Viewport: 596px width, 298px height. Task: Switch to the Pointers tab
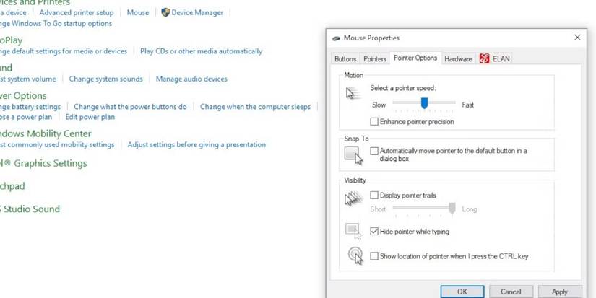(x=375, y=59)
